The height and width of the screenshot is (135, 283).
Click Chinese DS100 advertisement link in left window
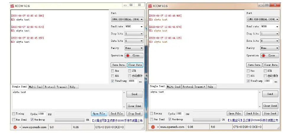(x=117, y=120)
